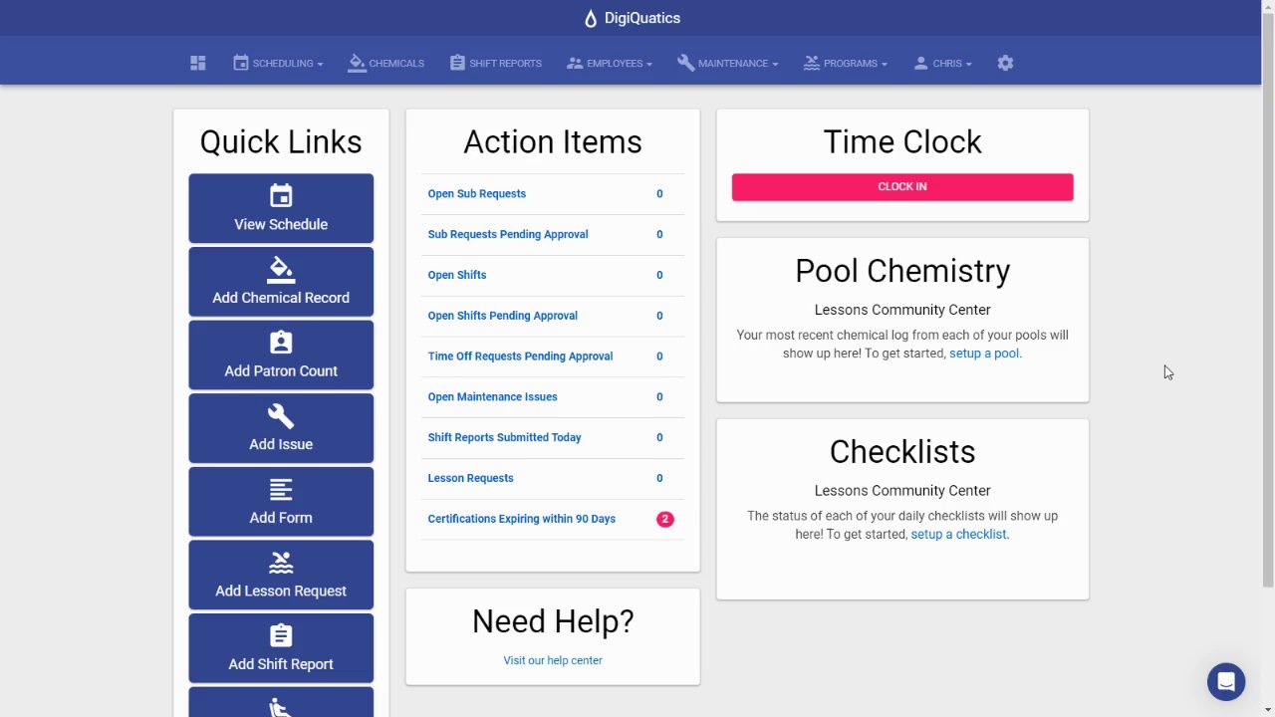
Task: Go to the Chemicals page
Action: [x=386, y=63]
